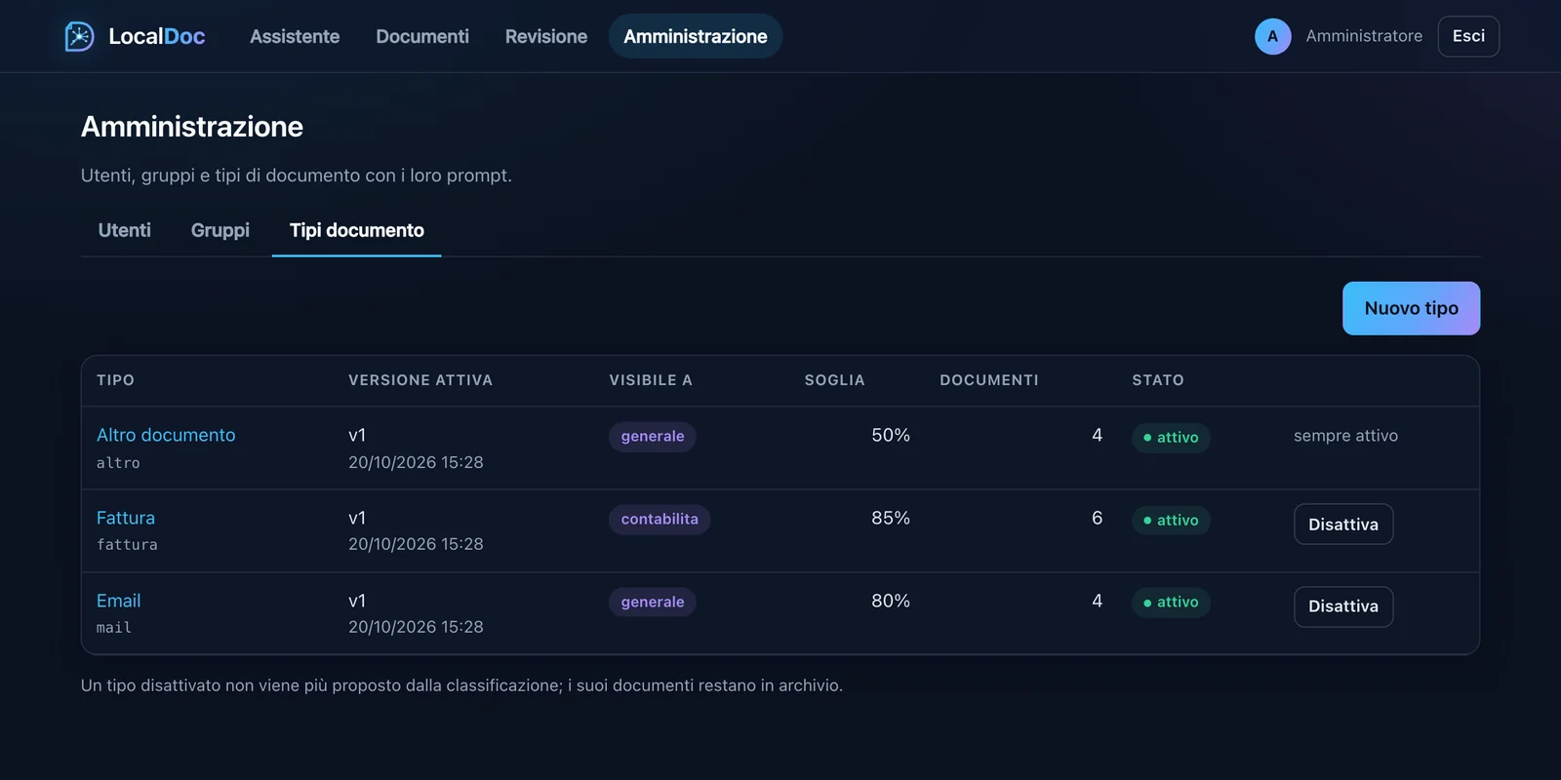This screenshot has height=780, width=1561.
Task: Click the 85% threshold value
Action: [891, 518]
